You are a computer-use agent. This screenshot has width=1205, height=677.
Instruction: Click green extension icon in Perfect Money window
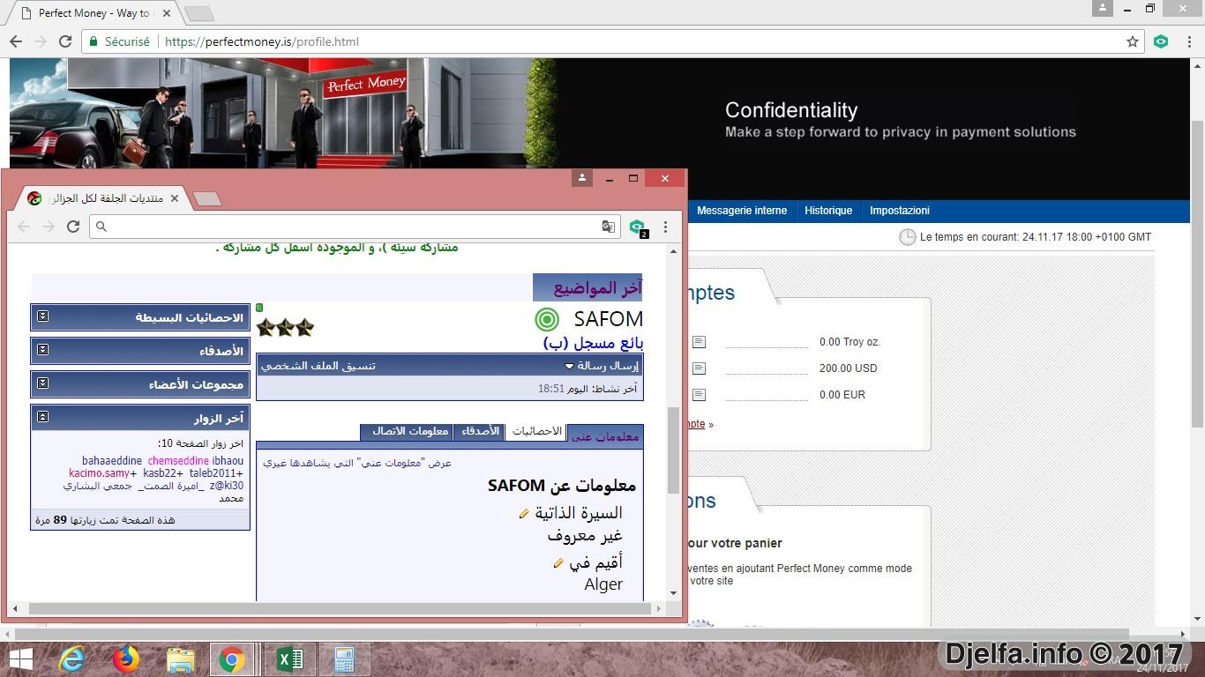1161,41
